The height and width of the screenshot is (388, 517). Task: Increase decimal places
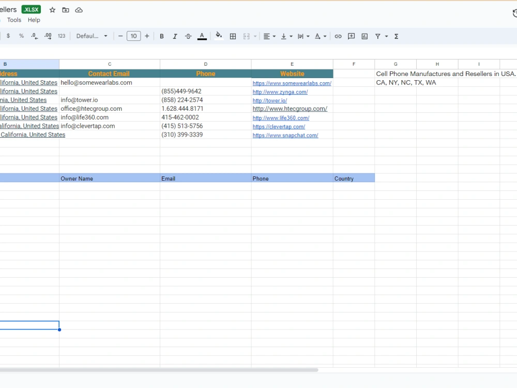click(48, 36)
